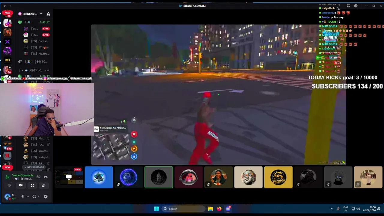Open taskbar clock showing 19:58

(369, 209)
